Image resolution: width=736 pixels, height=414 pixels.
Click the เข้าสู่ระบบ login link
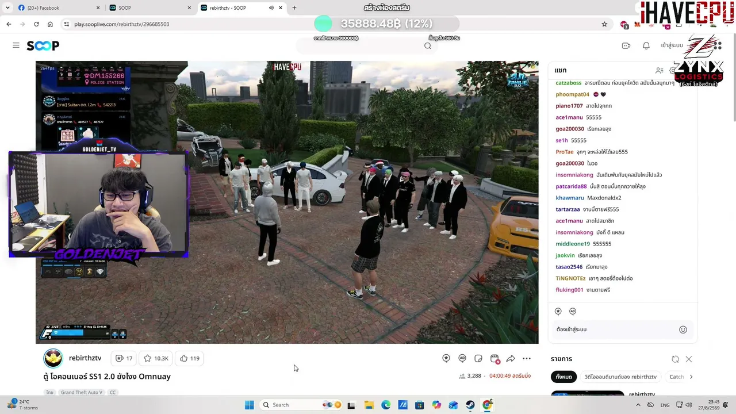coord(672,45)
